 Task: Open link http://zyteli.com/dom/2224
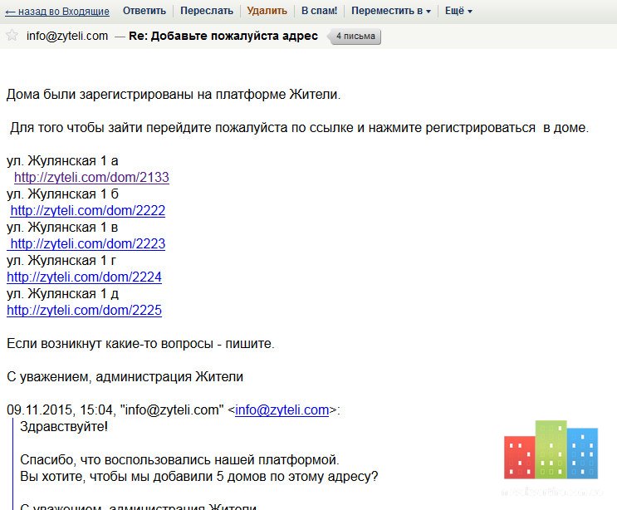click(x=84, y=277)
